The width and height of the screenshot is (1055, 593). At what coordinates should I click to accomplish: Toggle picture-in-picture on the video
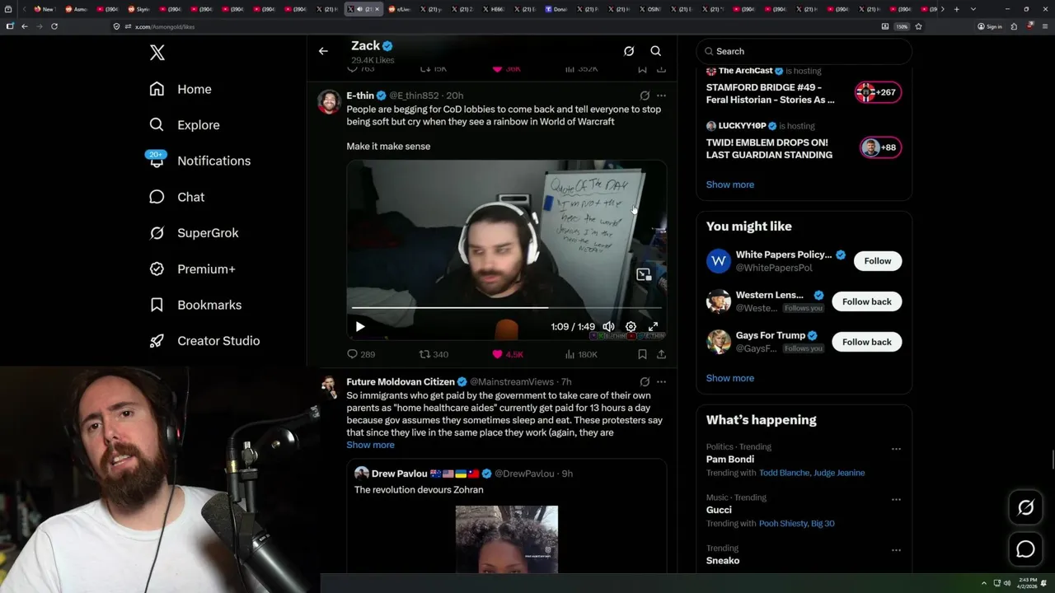click(644, 274)
